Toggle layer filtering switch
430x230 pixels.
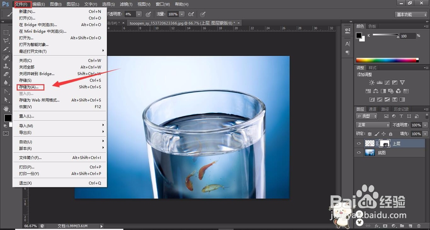point(427,116)
